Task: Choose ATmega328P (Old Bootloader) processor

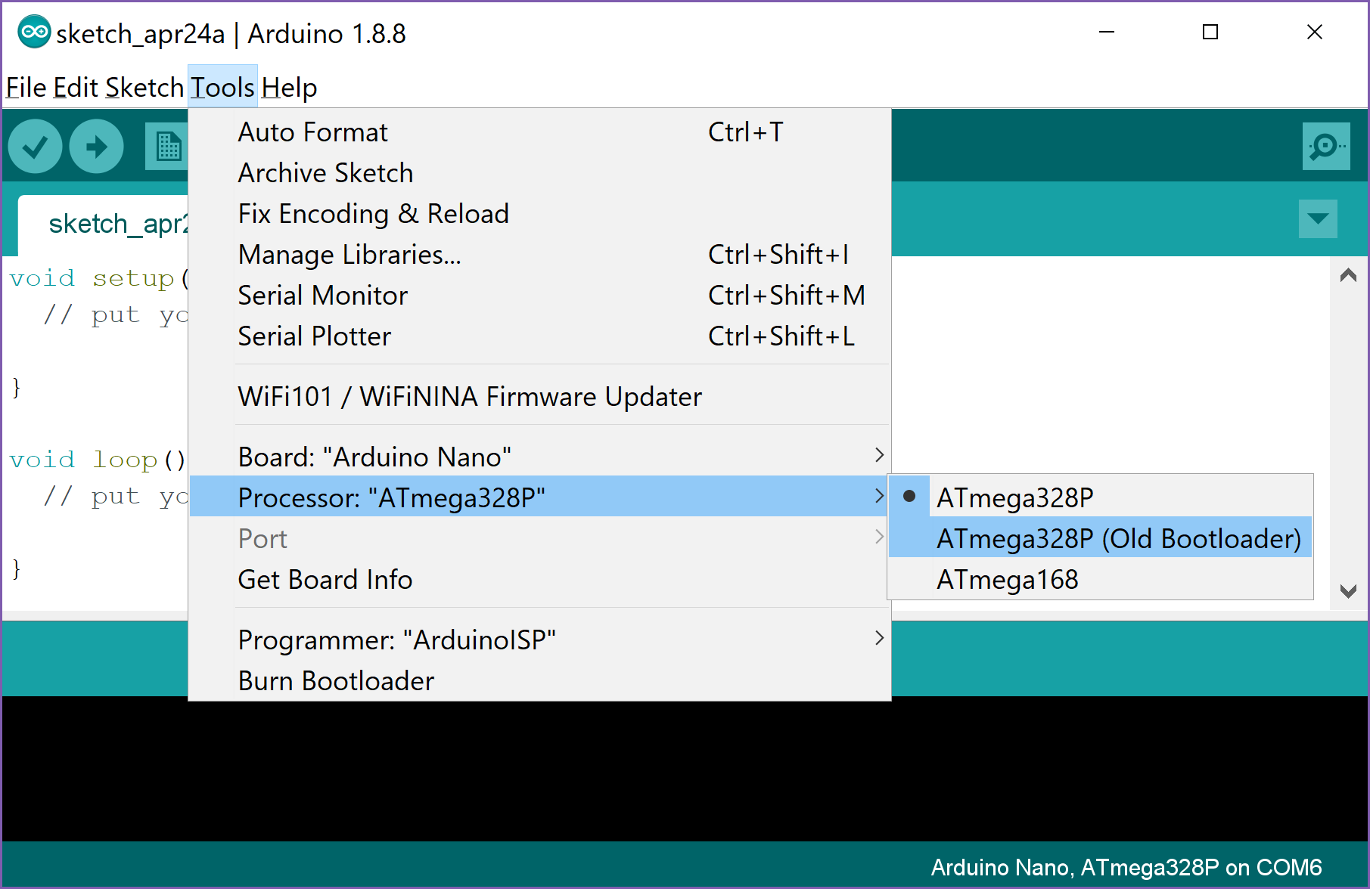Action: pyautogui.click(x=1101, y=538)
